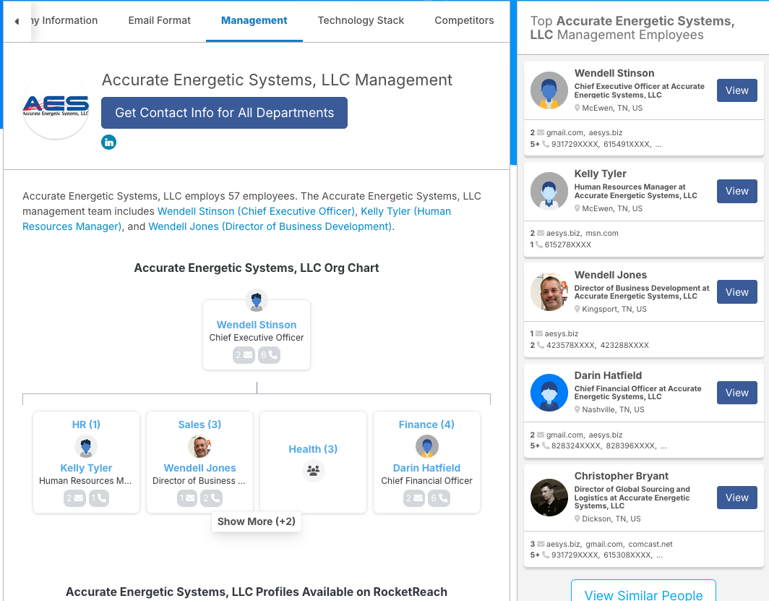View Wendell Stinson's profile
The height and width of the screenshot is (601, 769).
coord(736,90)
